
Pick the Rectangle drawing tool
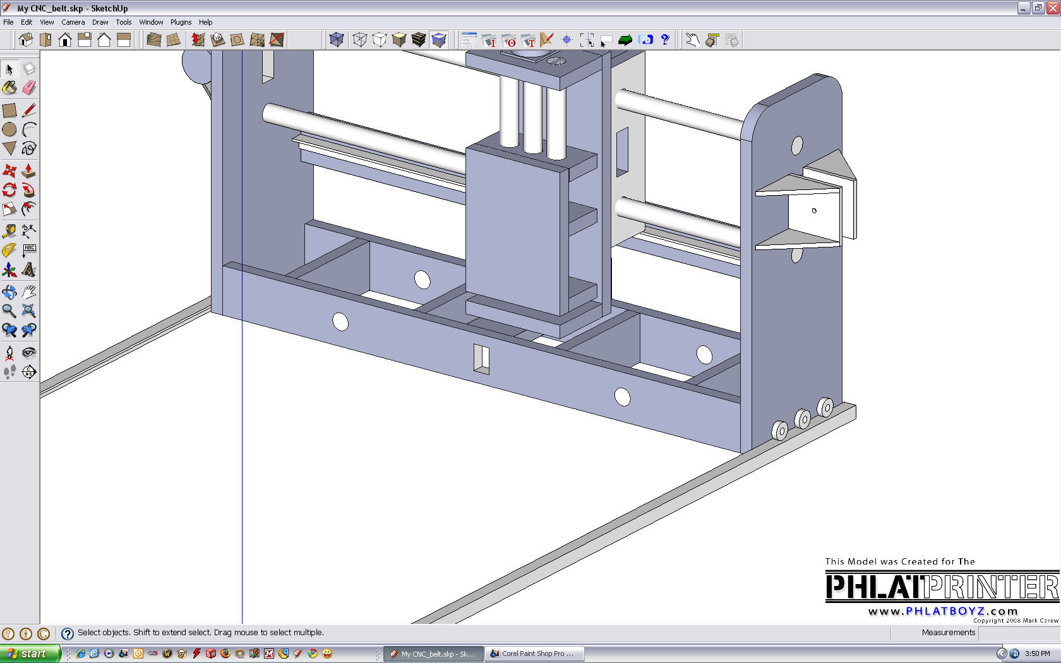click(9, 110)
